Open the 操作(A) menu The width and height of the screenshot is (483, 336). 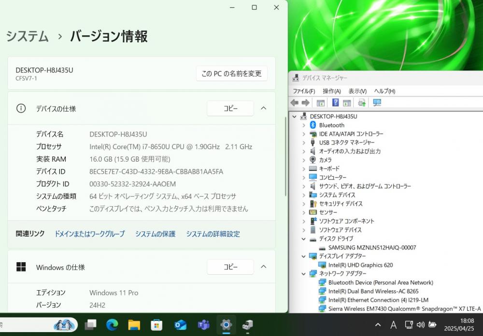(332, 91)
